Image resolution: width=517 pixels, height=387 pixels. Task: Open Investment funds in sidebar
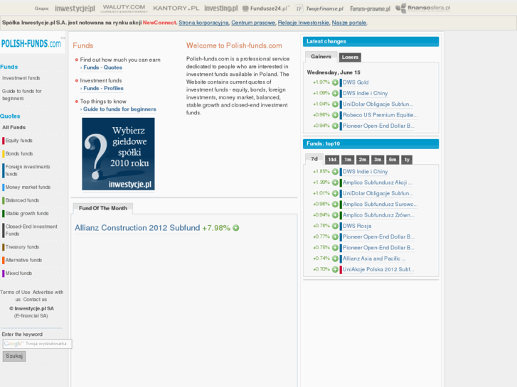tap(21, 78)
